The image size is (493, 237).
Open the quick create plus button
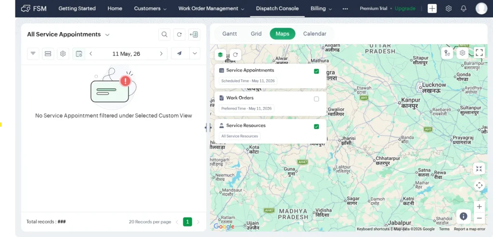point(432,9)
